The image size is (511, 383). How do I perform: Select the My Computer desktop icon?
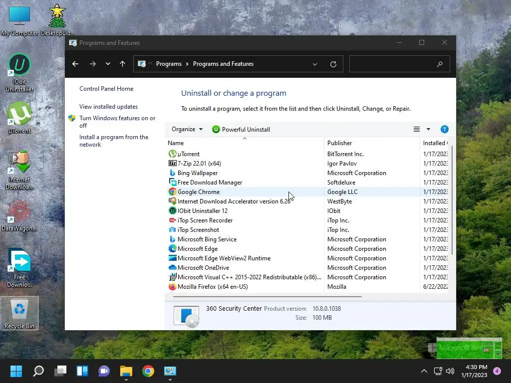click(x=19, y=20)
